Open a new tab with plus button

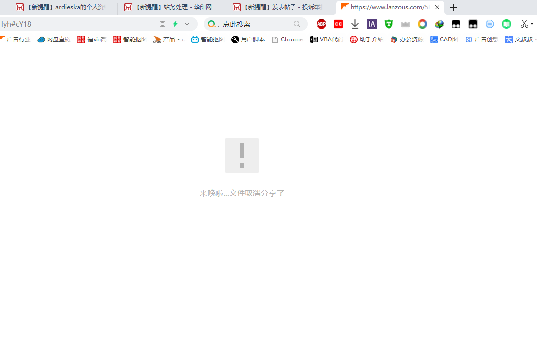click(453, 7)
